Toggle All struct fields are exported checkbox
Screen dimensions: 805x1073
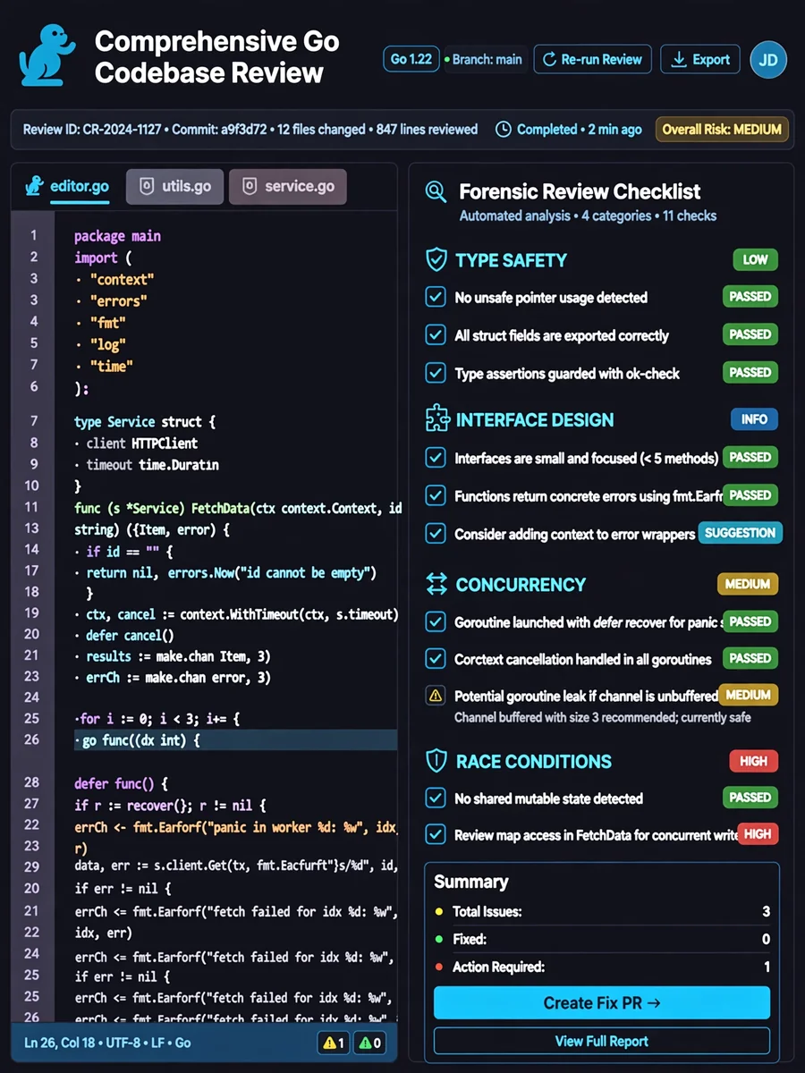[436, 335]
